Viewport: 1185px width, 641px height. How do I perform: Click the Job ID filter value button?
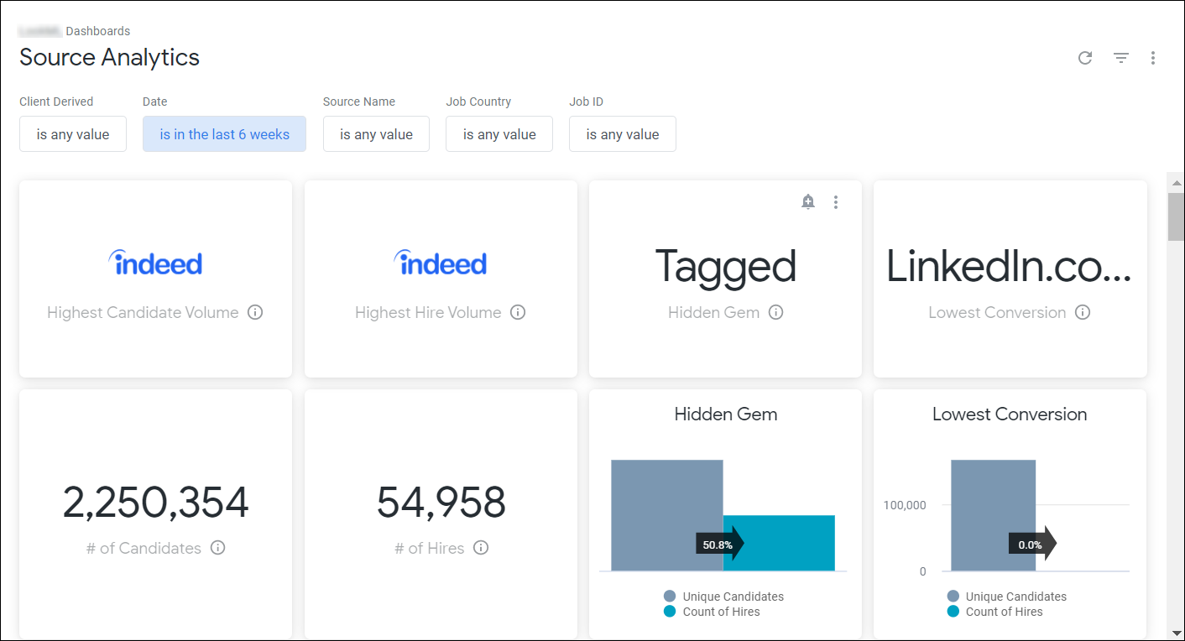[x=622, y=133]
